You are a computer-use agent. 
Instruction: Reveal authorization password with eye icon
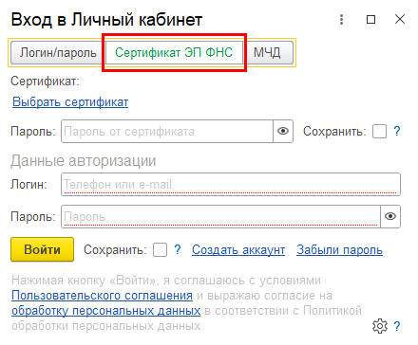pyautogui.click(x=390, y=217)
